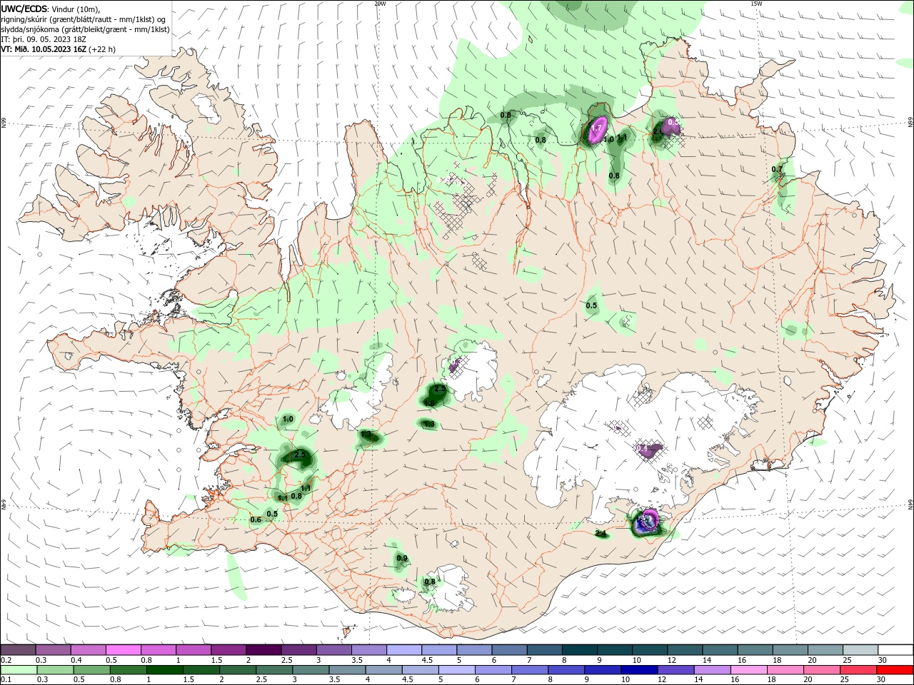The image size is (914, 685).
Task: Click the '25' label in the top legend row
Action: pos(847,660)
